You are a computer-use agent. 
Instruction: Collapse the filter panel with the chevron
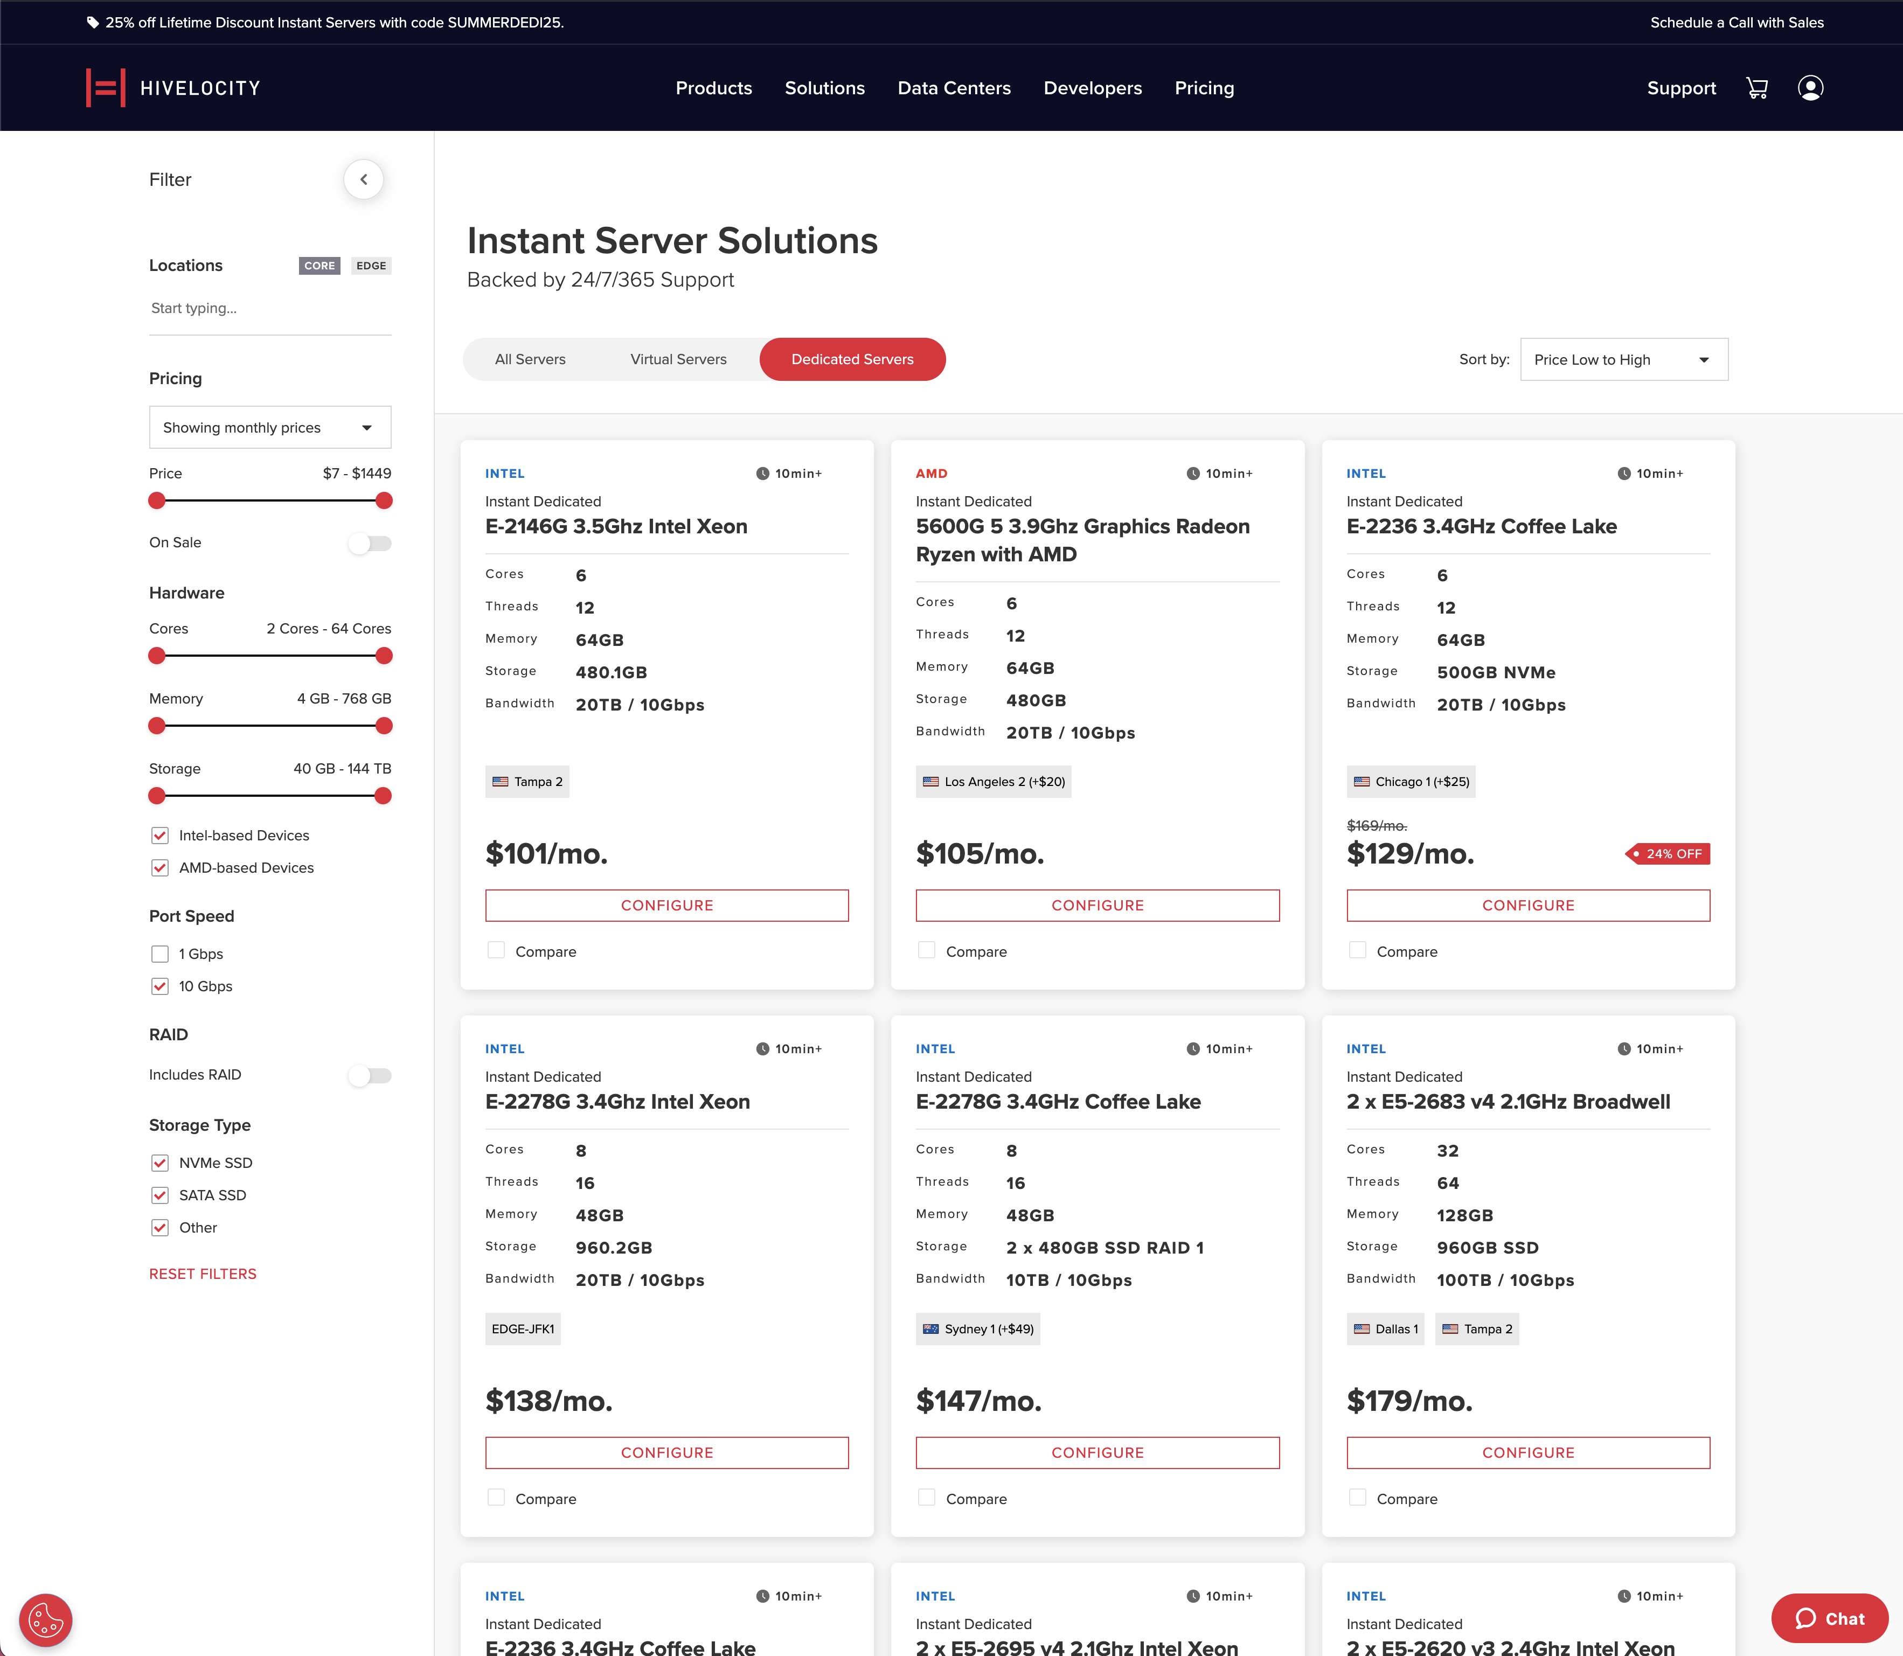pyautogui.click(x=363, y=179)
